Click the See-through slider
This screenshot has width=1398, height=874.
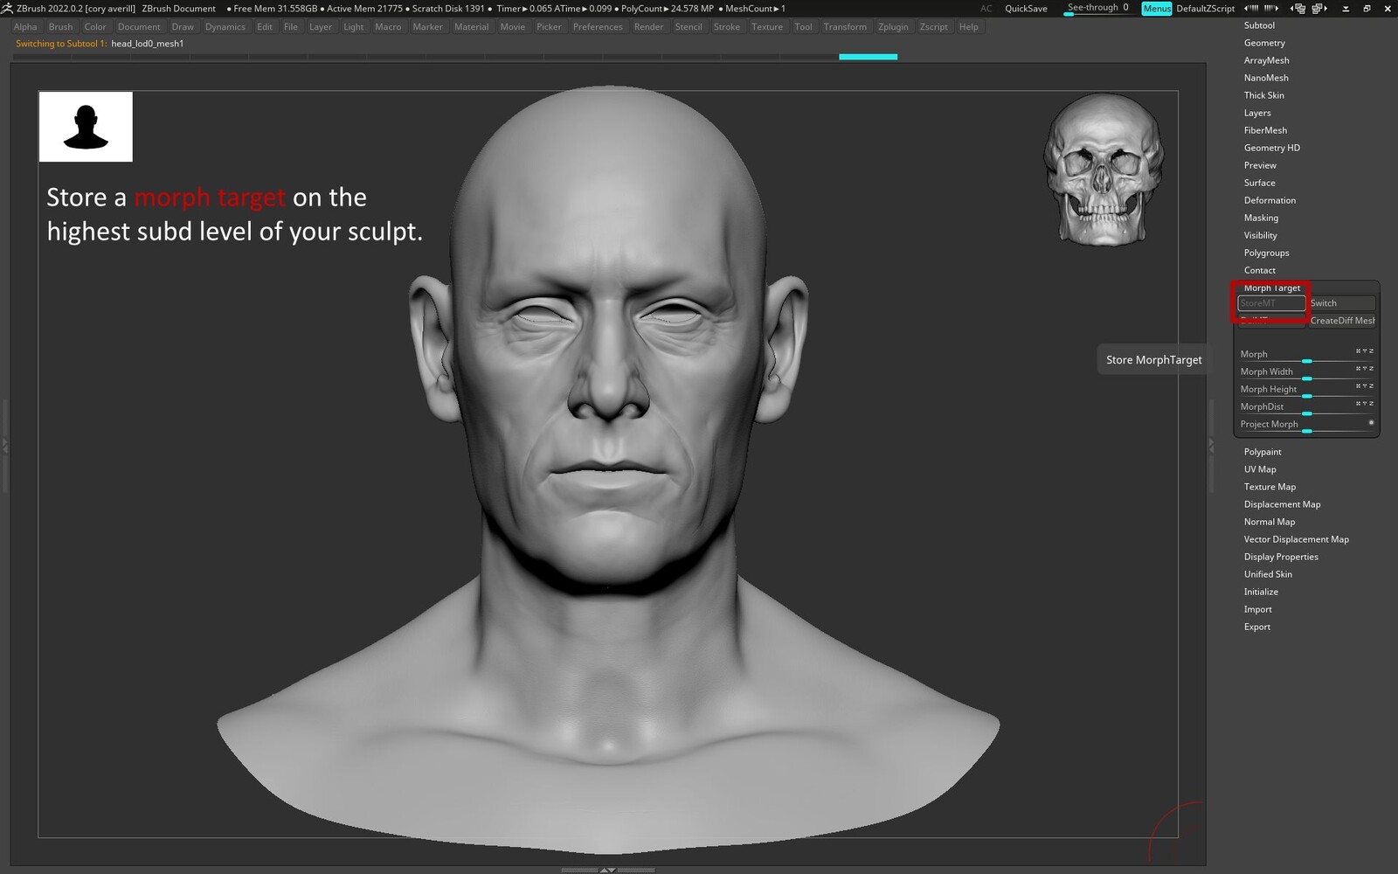1097,9
